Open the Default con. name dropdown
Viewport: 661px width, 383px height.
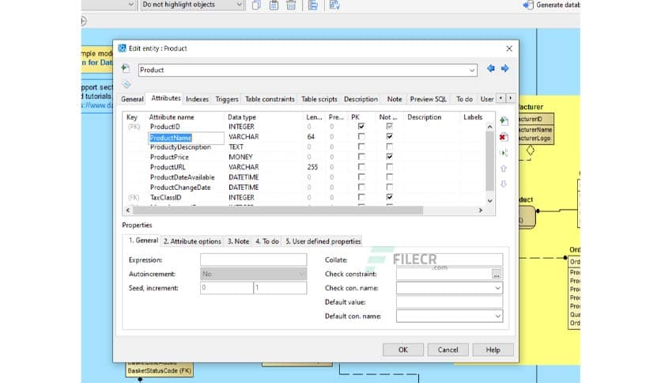497,317
